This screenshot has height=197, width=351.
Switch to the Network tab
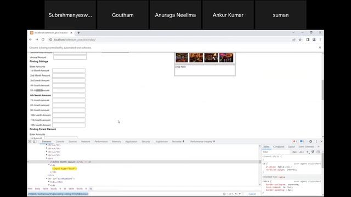(86, 142)
